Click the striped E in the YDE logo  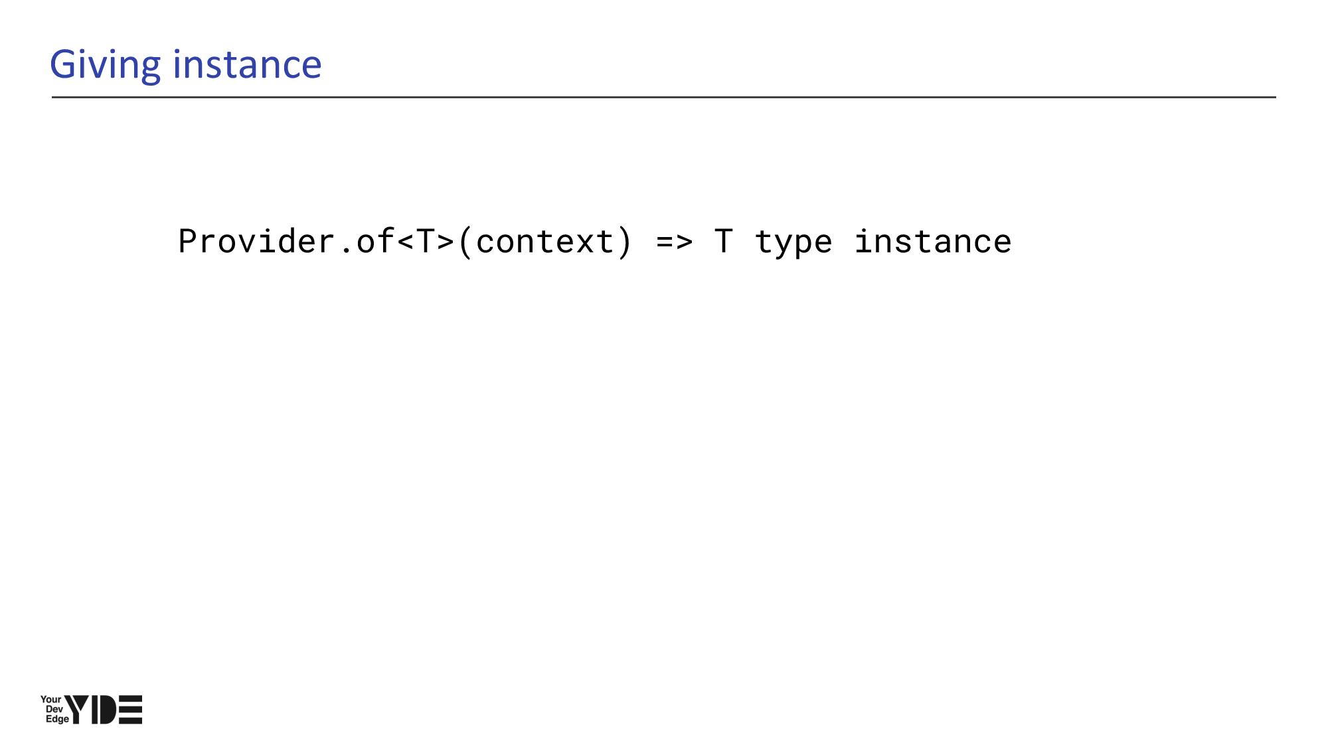click(x=131, y=710)
